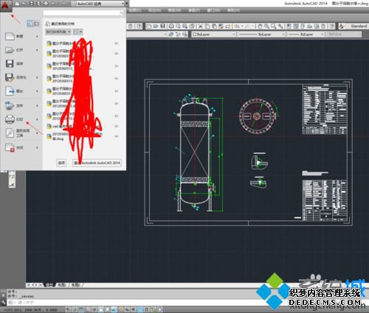
Task: Toggle the first drafting mode status bar button
Action: click(x=68, y=310)
